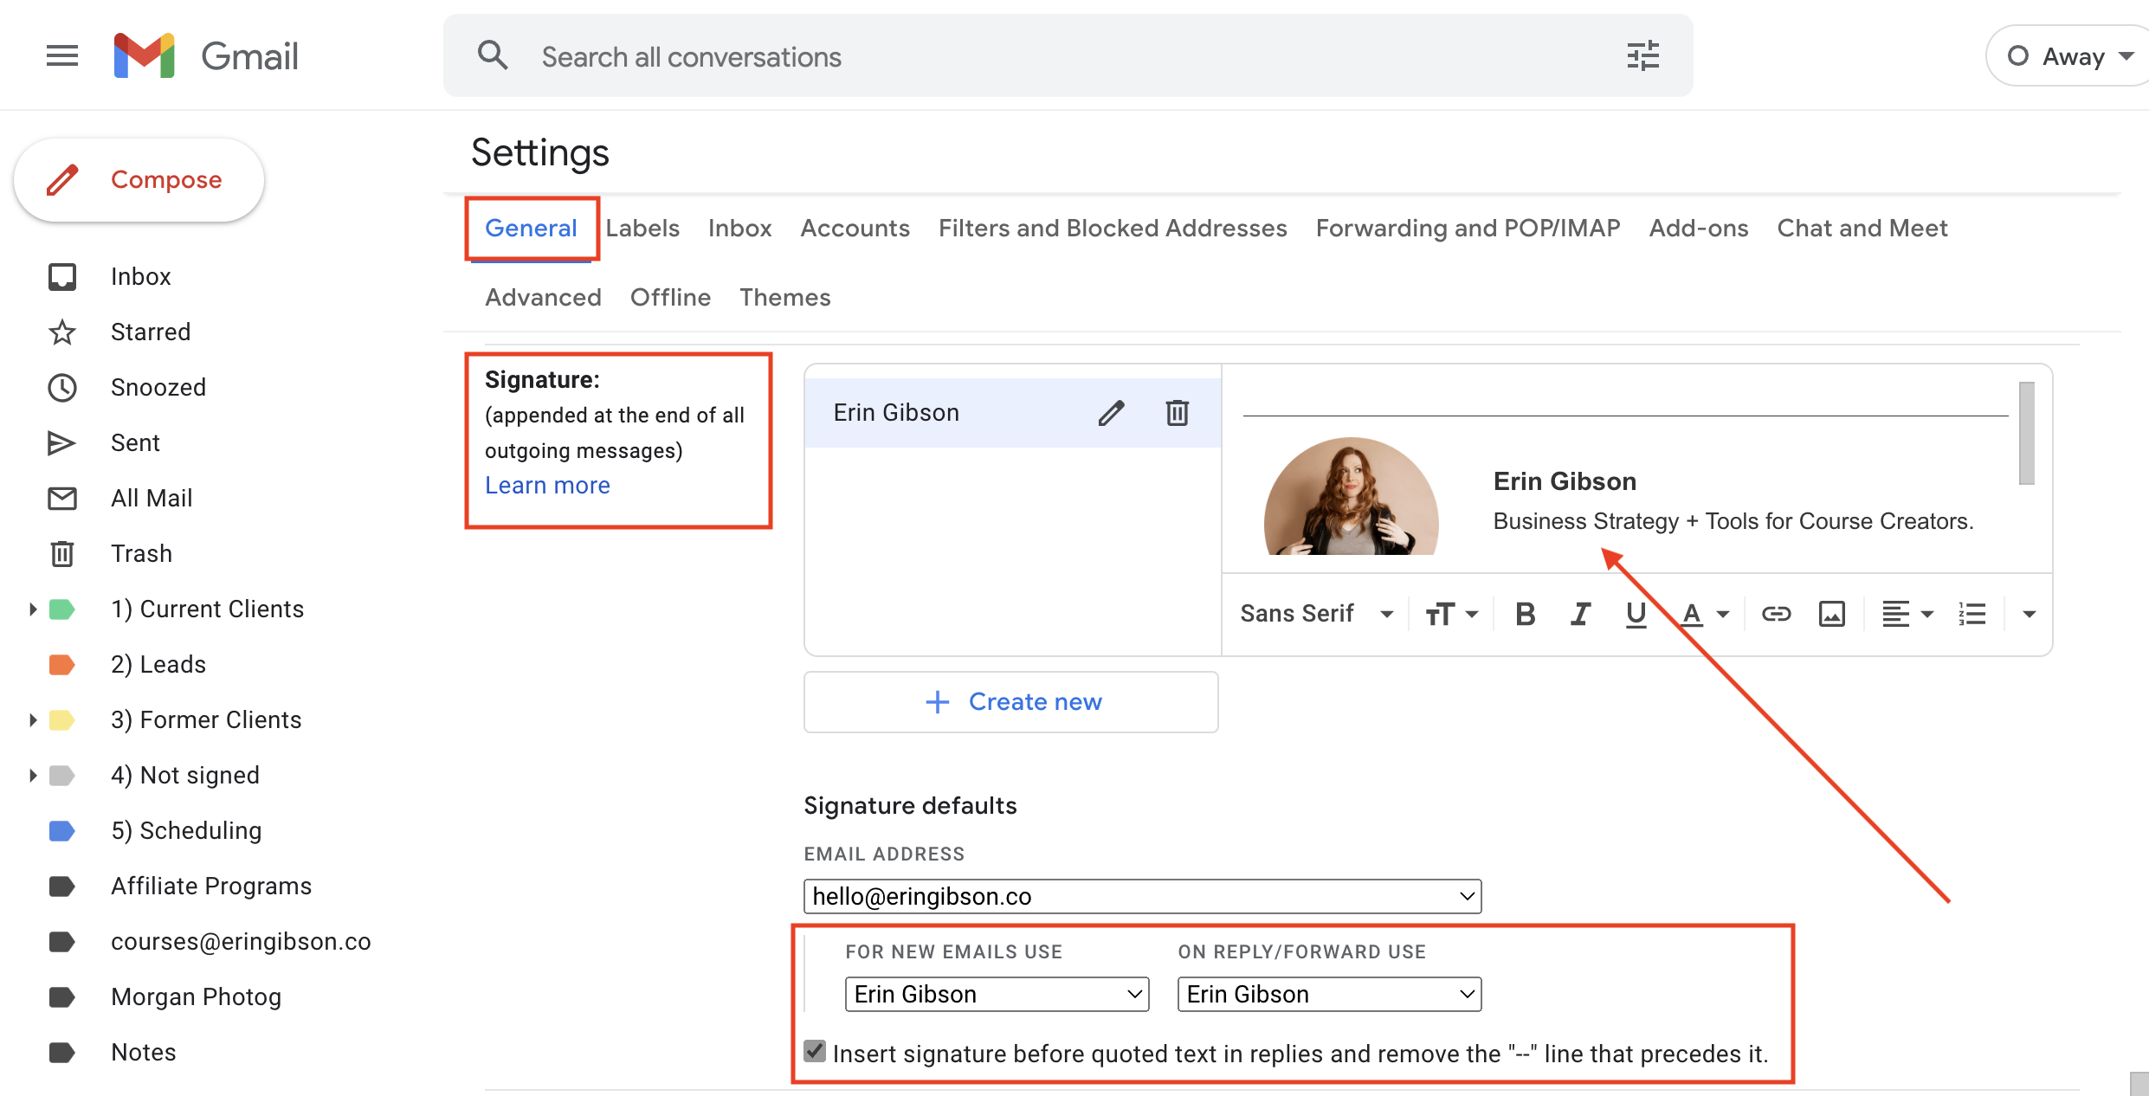Click the signature profile photo
Image resolution: width=2149 pixels, height=1096 pixels.
1351,496
